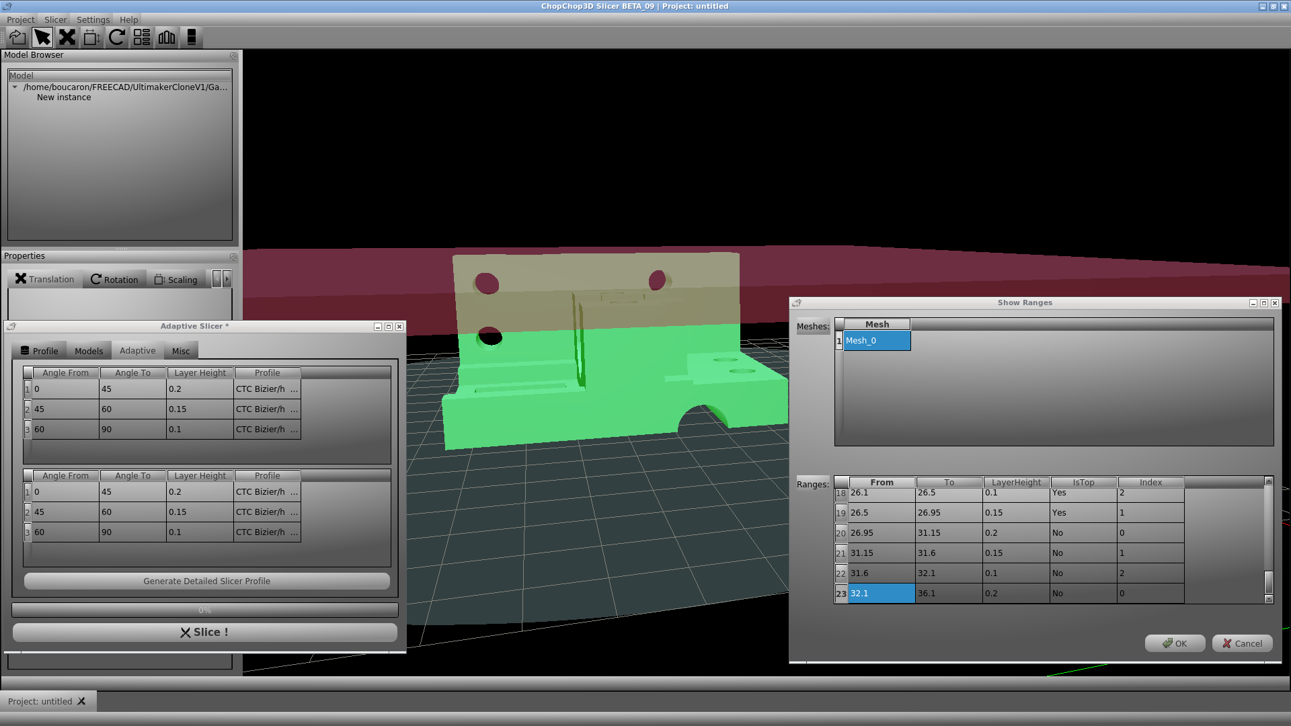Select the arrow pointer tool
Screen dimensions: 1291x726
pyautogui.click(x=42, y=38)
